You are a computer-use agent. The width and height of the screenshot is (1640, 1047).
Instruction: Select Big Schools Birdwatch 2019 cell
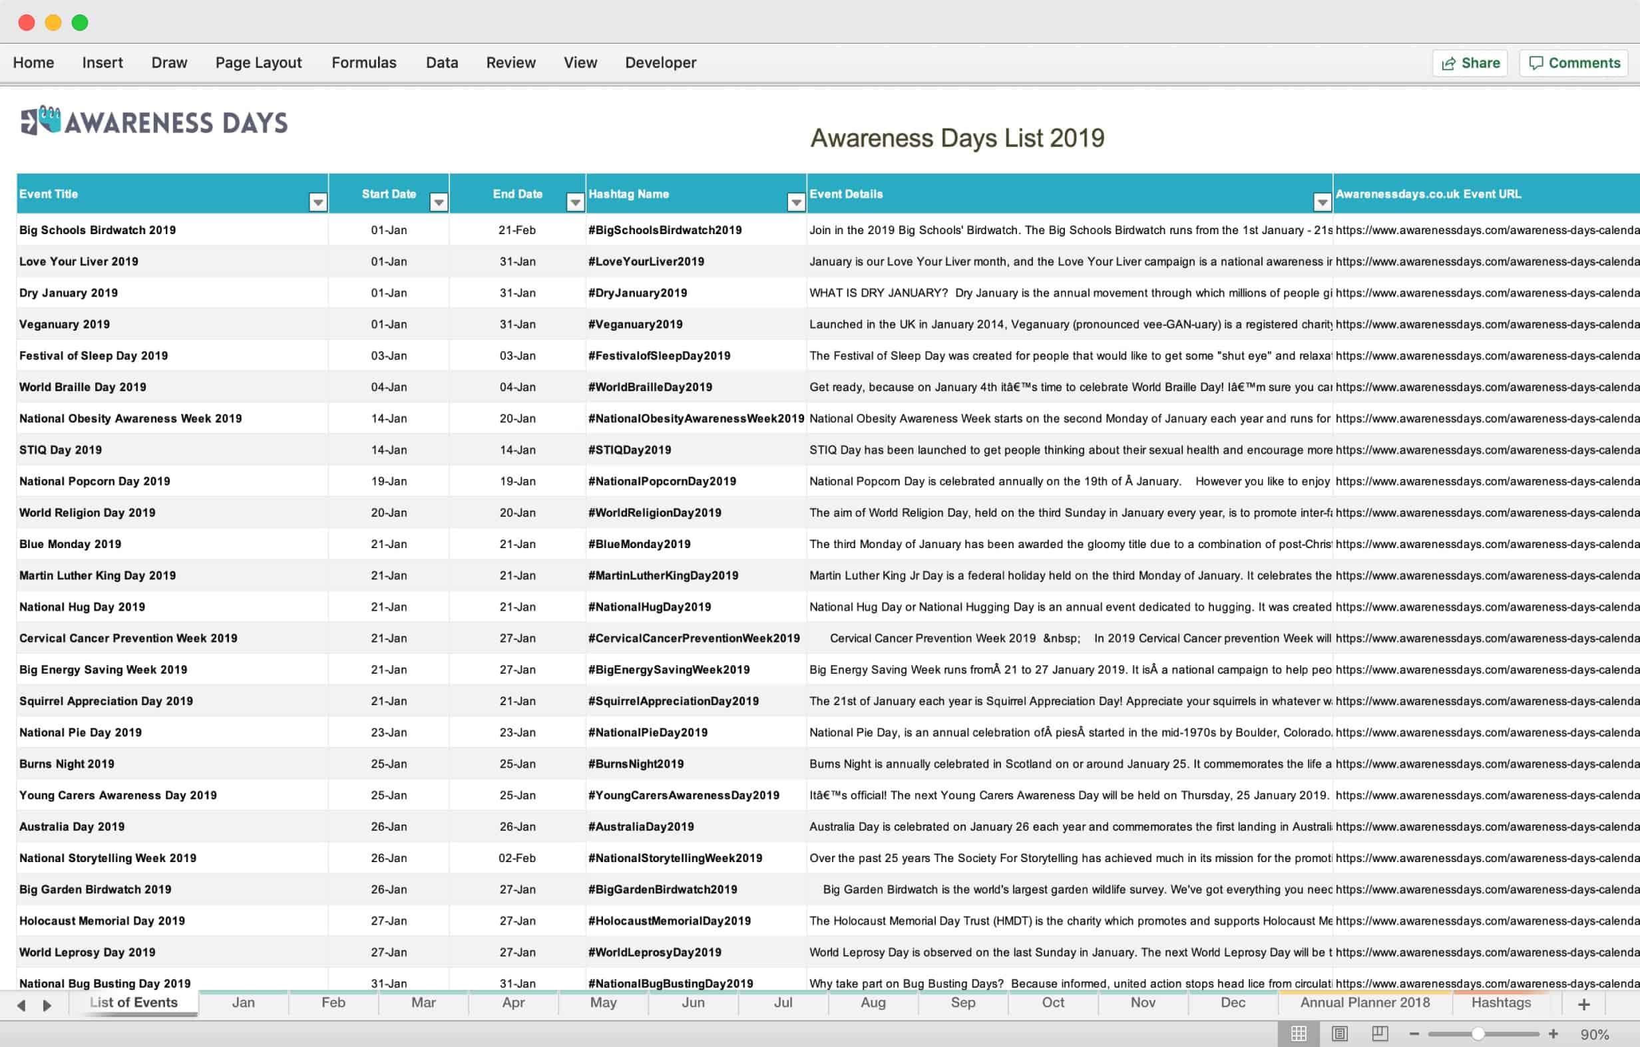[x=172, y=230]
